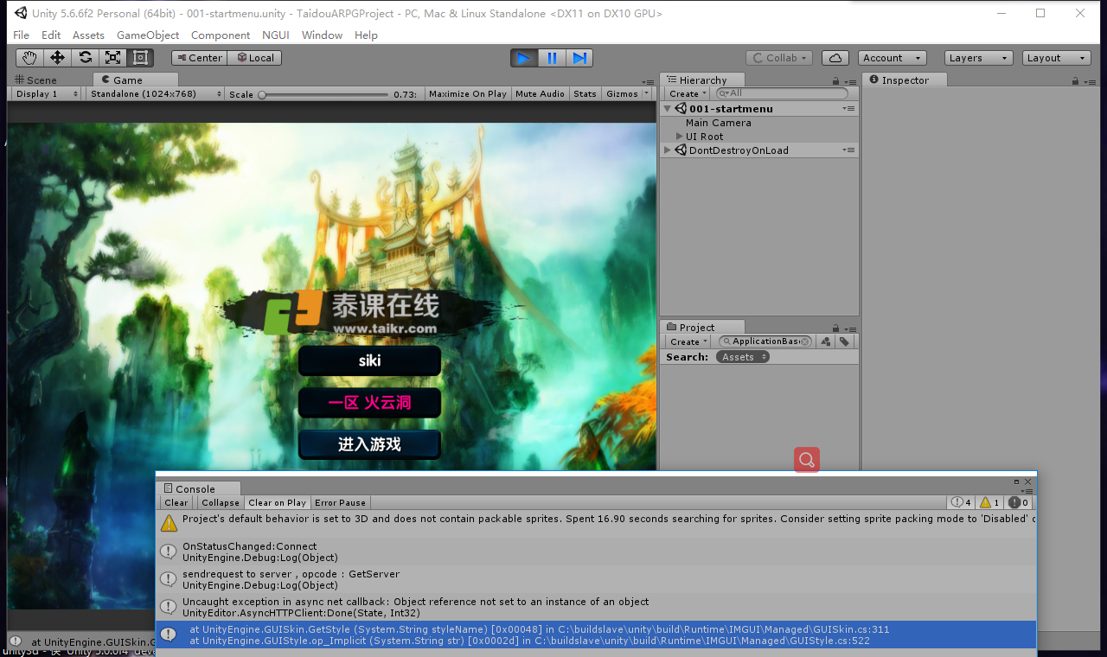Lock the Hierarchy panel

(835, 80)
